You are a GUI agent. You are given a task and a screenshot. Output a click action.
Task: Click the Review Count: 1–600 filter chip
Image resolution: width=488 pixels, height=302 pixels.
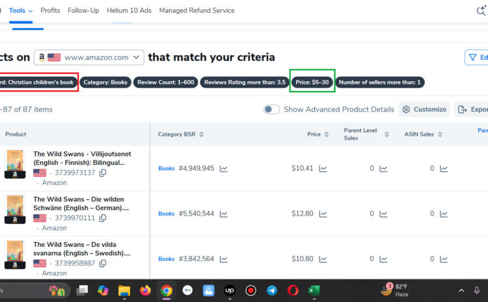(x=165, y=82)
